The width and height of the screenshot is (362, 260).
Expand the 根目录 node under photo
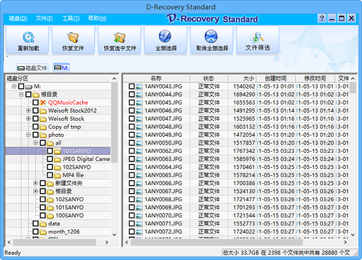click(36, 191)
